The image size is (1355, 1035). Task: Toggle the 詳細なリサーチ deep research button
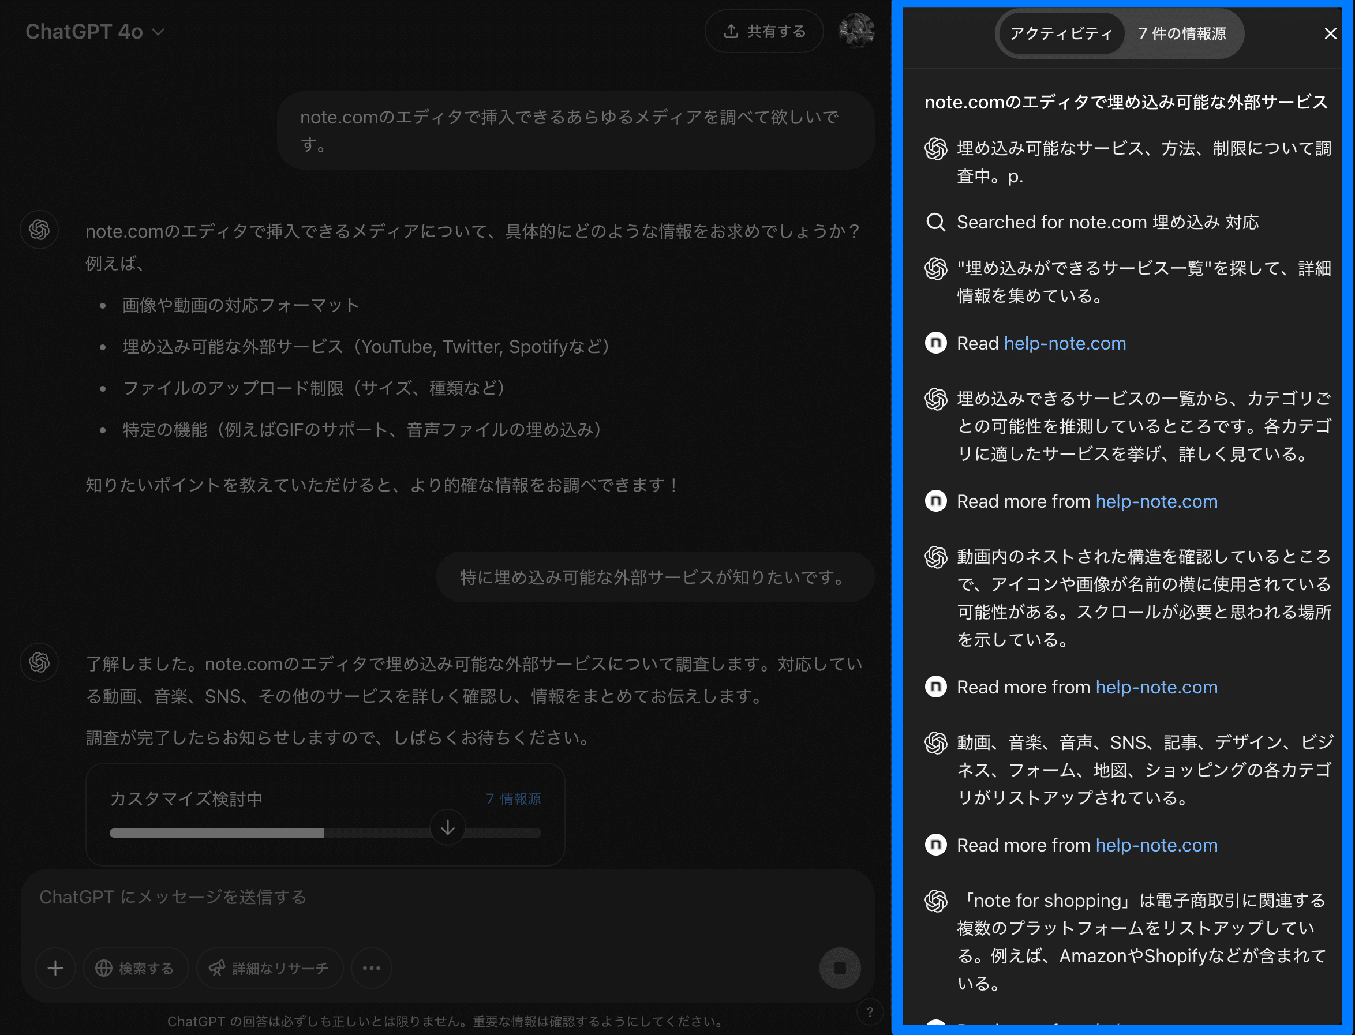[x=269, y=968]
